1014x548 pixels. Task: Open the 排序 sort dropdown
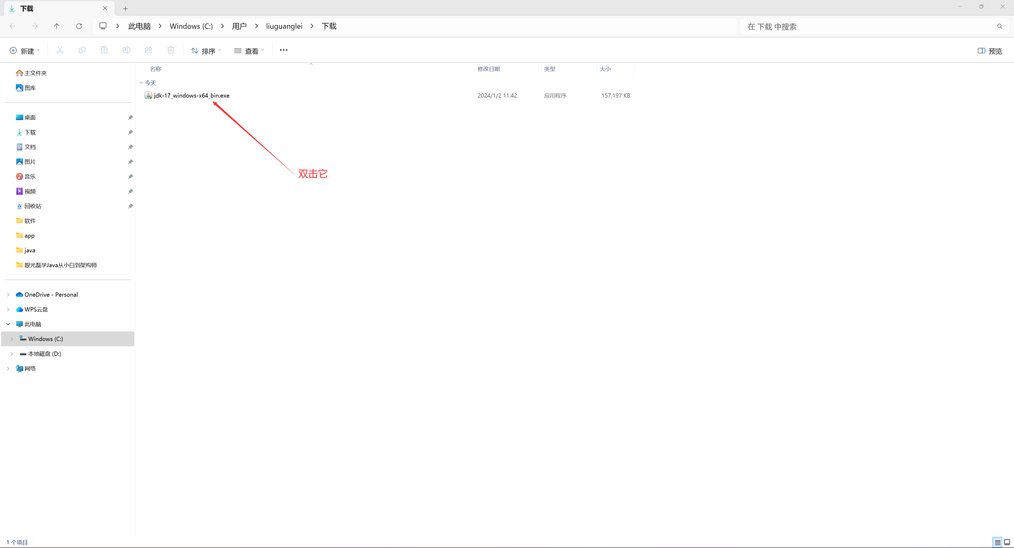point(206,51)
